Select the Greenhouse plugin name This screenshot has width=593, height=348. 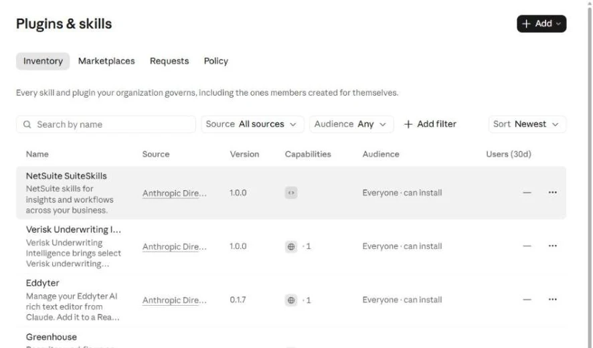point(51,337)
